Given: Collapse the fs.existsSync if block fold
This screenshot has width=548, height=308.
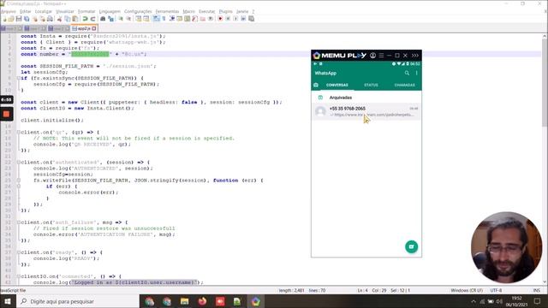Looking at the screenshot, I should [19, 78].
